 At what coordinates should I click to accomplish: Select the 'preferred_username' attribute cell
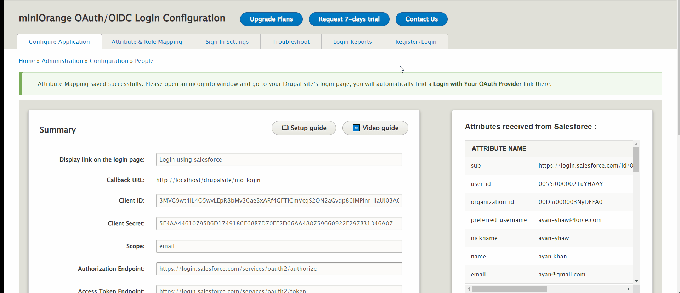coord(499,220)
